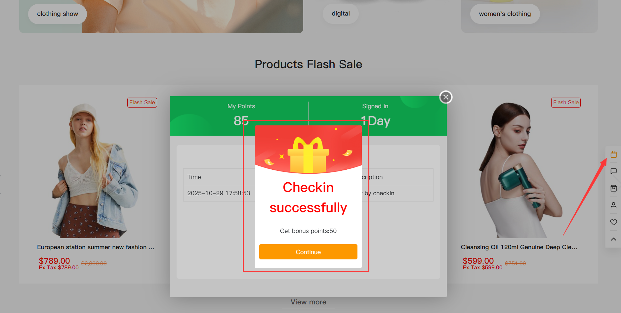Click the View more link
Image resolution: width=621 pixels, height=313 pixels.
(308, 302)
